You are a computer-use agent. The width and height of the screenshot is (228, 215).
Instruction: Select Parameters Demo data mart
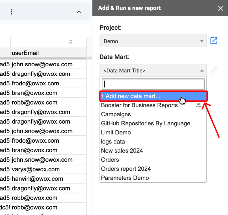[x=153, y=178]
